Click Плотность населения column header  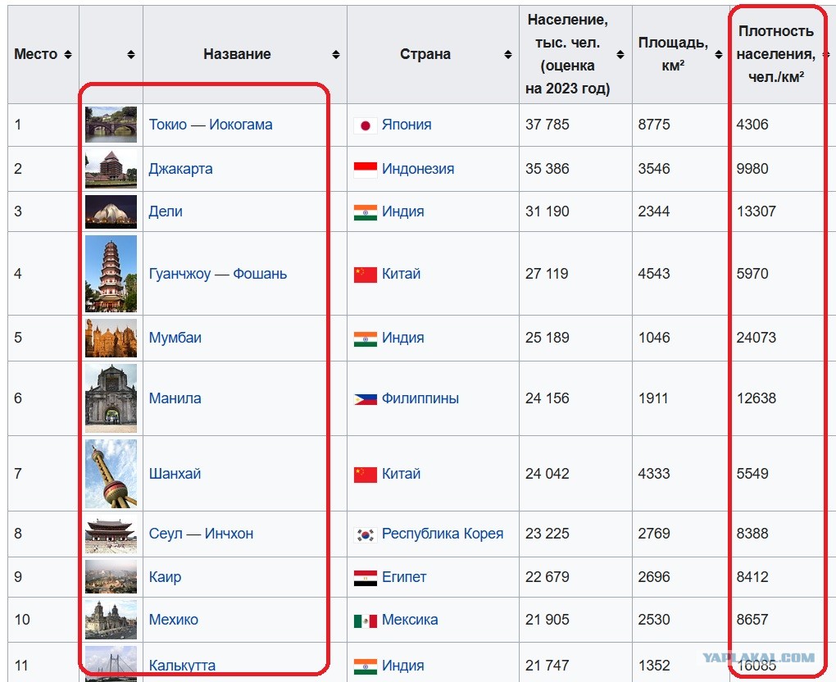click(775, 54)
